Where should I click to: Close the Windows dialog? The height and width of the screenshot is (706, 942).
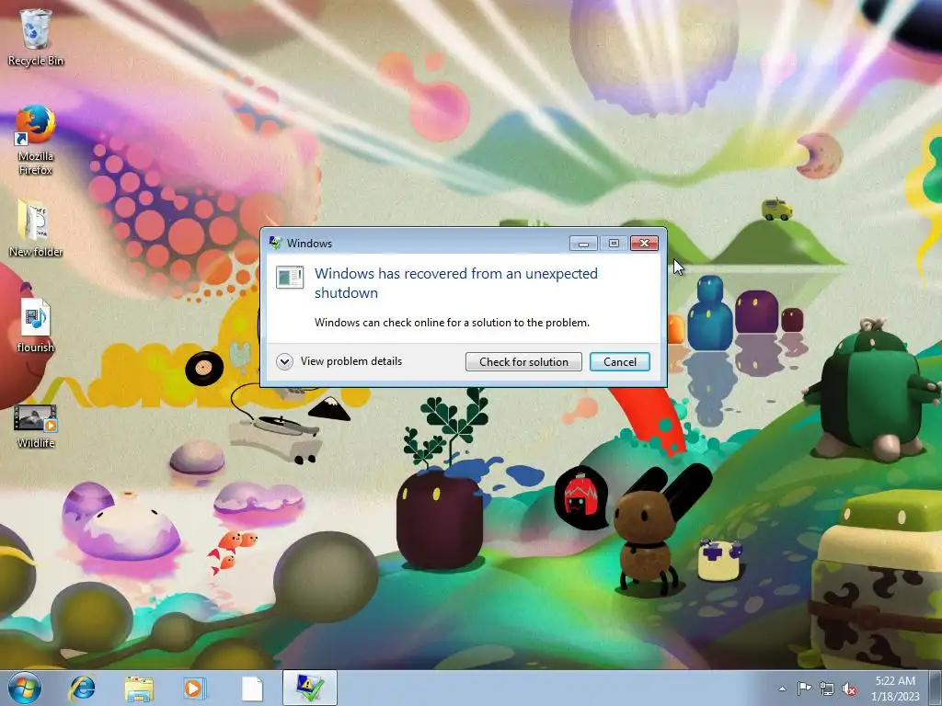coord(644,243)
